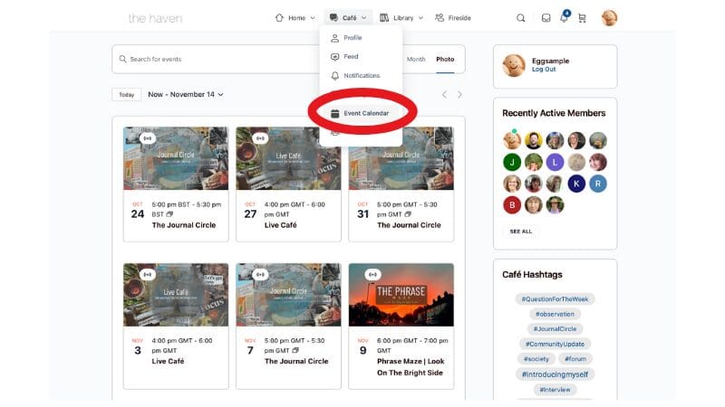Click the Feed icon in Café dropdown

[334, 57]
